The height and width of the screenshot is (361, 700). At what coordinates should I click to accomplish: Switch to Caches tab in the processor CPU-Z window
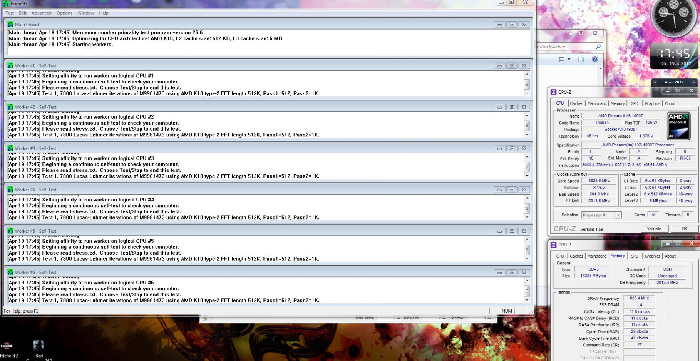point(576,103)
